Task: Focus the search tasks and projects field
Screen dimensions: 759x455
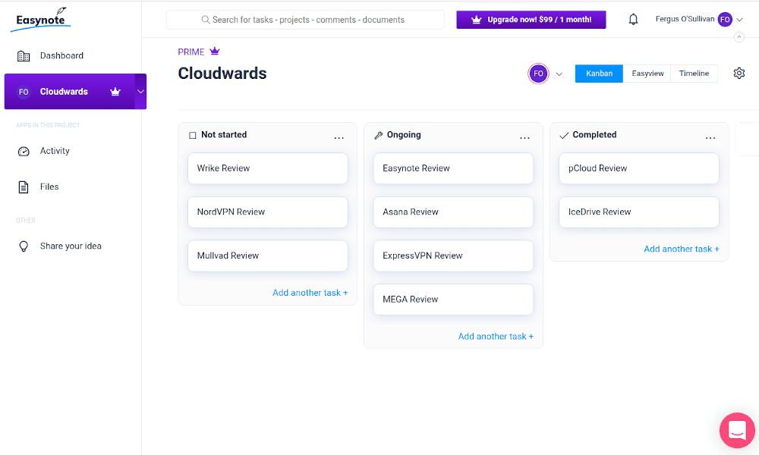Action: pos(305,20)
